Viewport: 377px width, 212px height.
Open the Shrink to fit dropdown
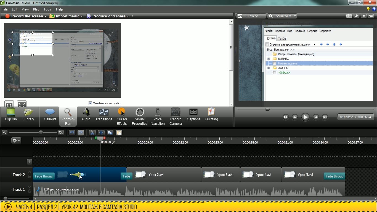point(282,16)
